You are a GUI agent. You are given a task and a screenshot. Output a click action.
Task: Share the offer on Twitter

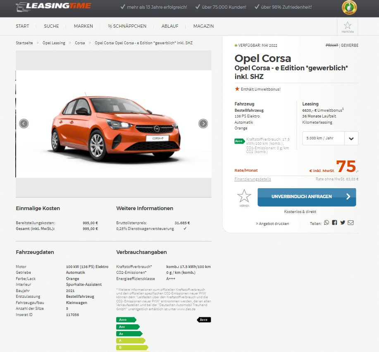coord(343,223)
